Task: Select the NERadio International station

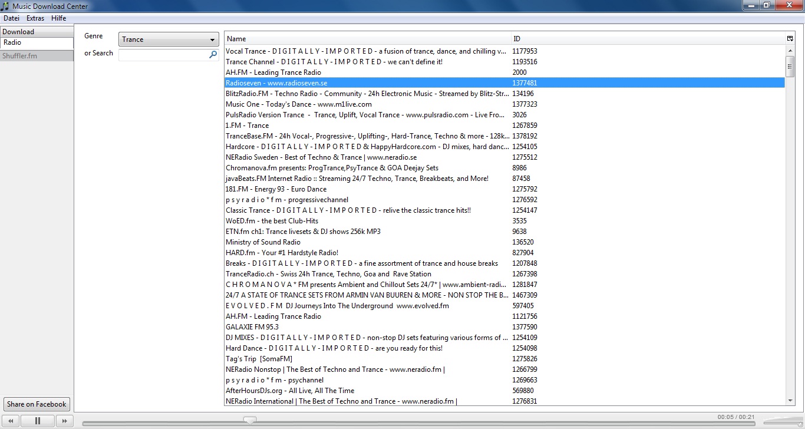Action: pos(505,401)
